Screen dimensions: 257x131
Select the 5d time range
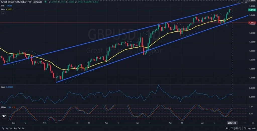point(19,128)
